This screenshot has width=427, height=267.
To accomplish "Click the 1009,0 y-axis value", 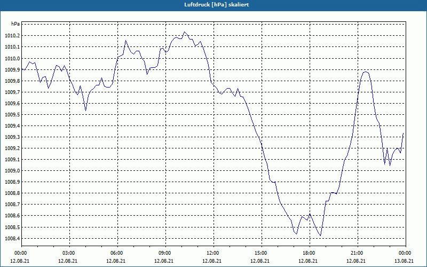I will coord(12,171).
